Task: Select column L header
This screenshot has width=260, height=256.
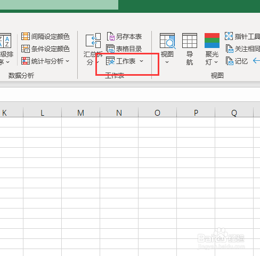Action: 42,113
